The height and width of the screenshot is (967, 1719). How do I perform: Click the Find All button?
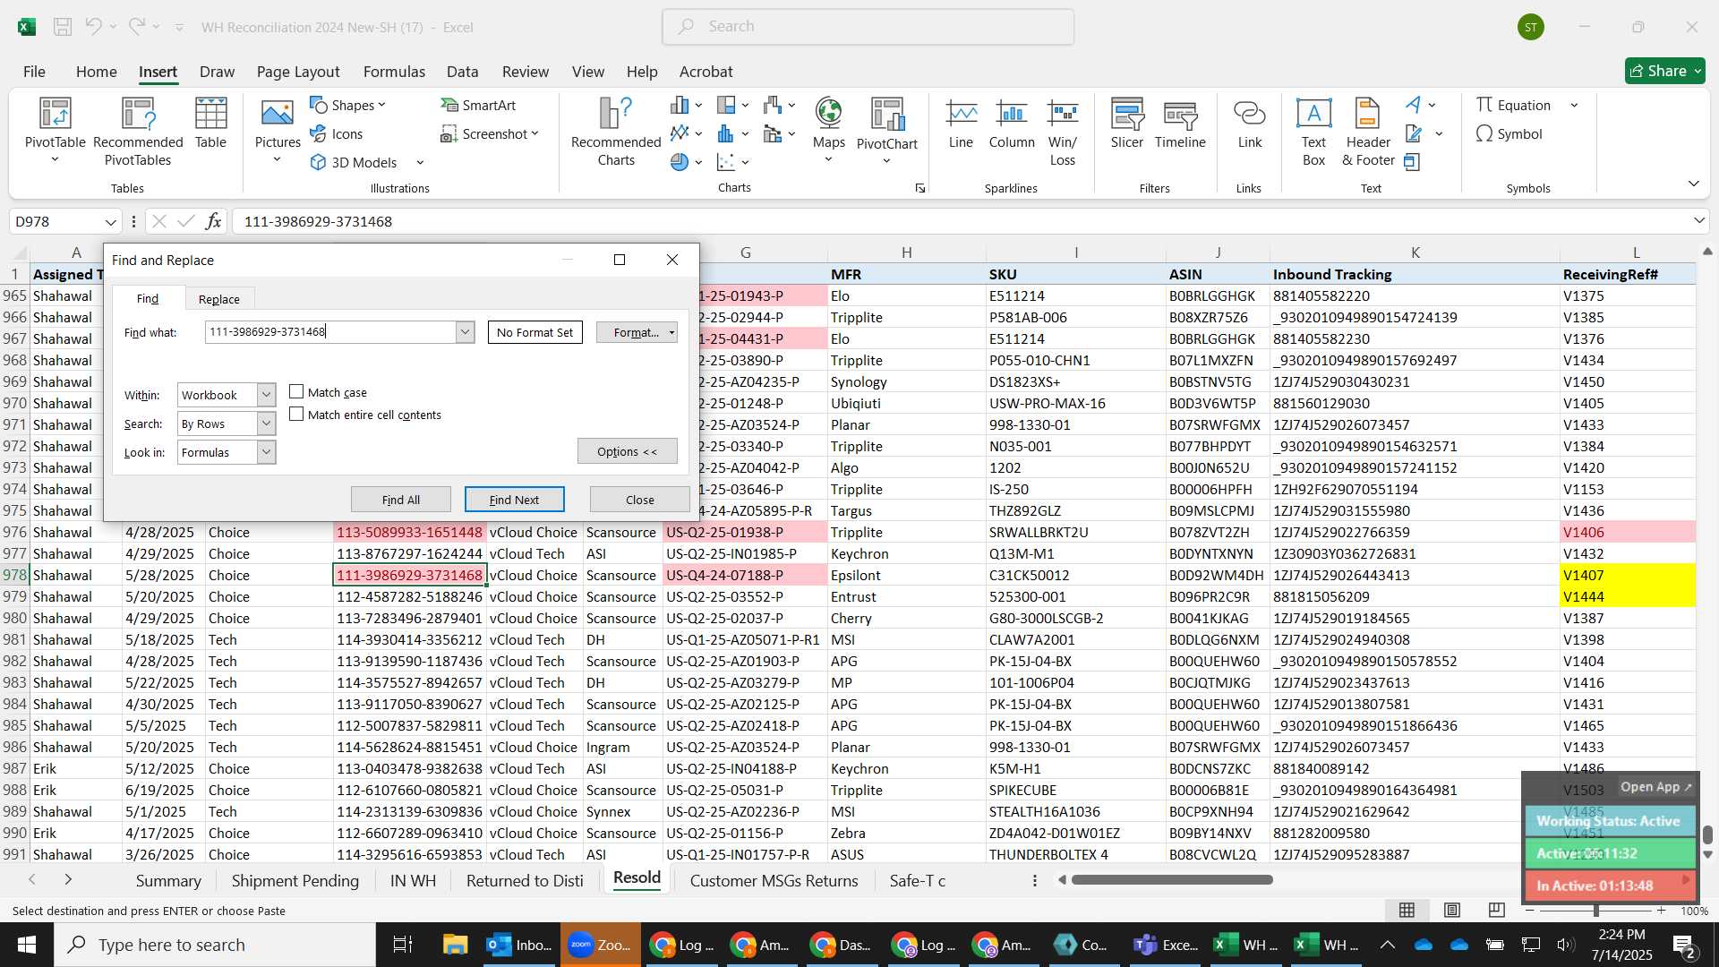pyautogui.click(x=401, y=500)
